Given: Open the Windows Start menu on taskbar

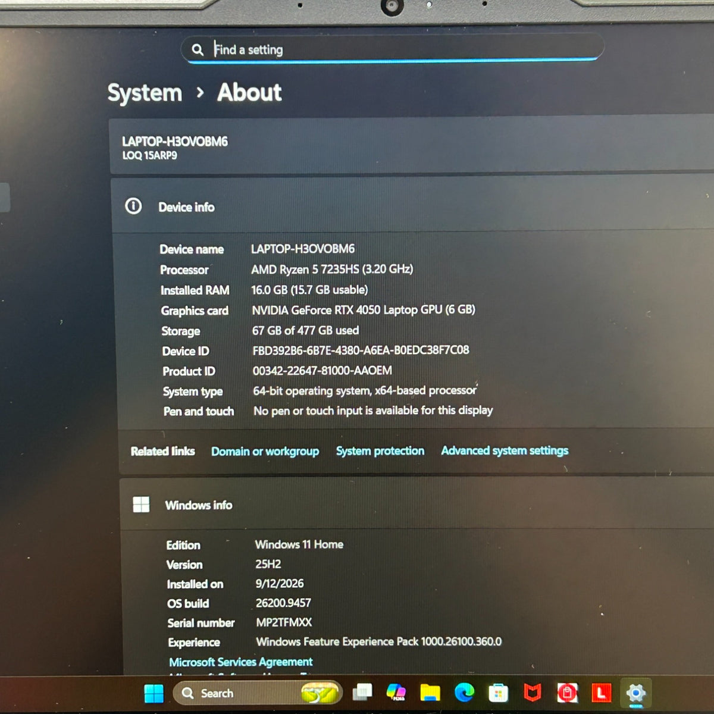Looking at the screenshot, I should 154,693.
